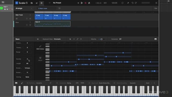Open the No Preset selector
This screenshot has width=172, height=97.
[57, 3]
